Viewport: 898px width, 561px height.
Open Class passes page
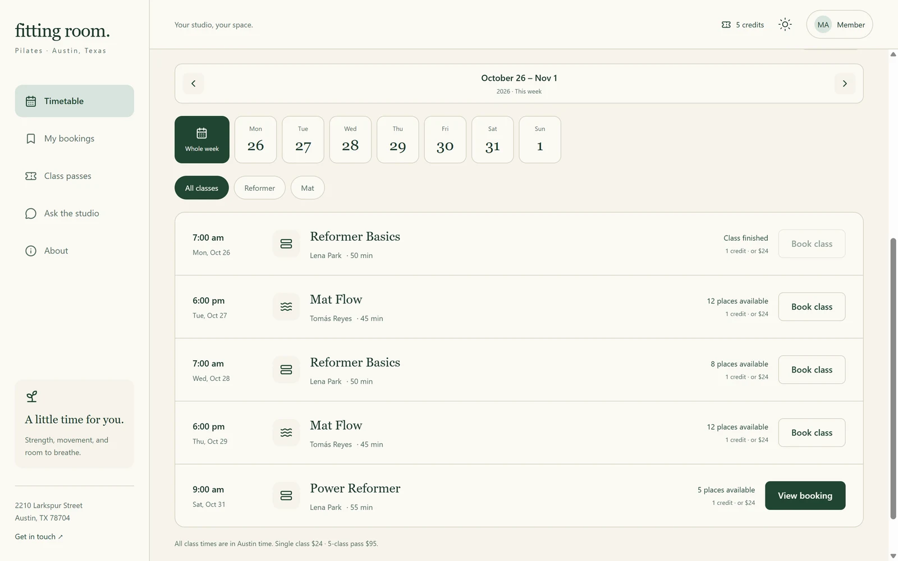[x=75, y=176]
